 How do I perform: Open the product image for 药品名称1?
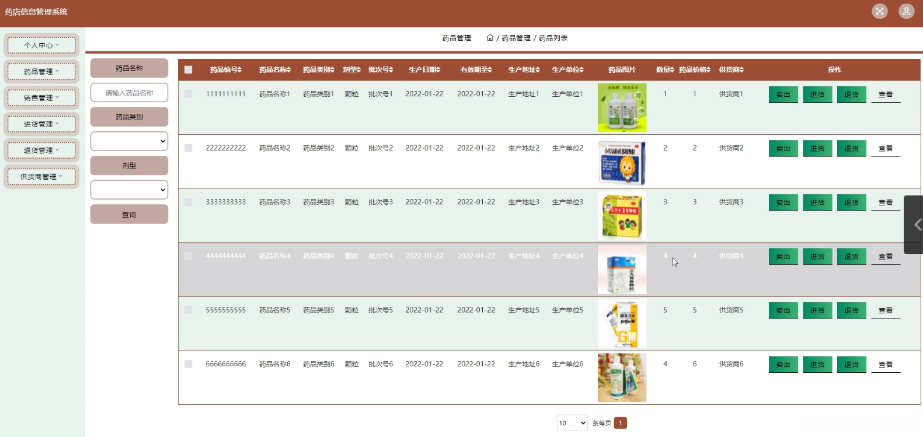click(x=622, y=107)
